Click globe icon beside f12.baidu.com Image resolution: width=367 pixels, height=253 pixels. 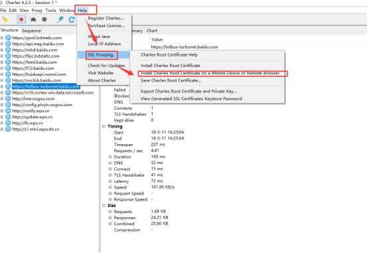(x=8, y=68)
